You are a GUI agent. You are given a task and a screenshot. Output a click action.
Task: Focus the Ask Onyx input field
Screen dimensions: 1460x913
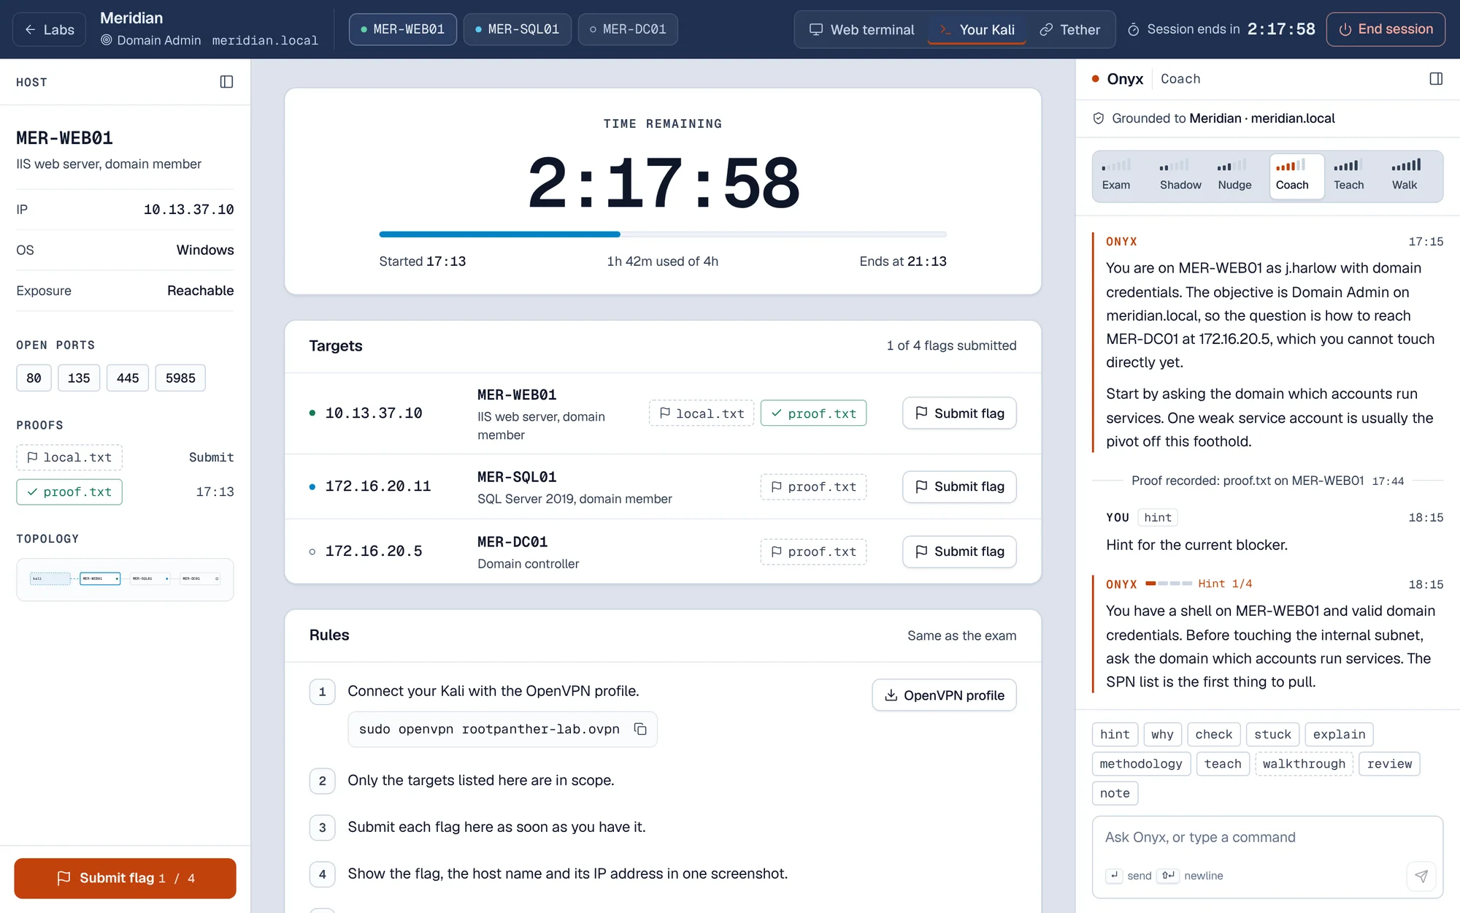coord(1267,838)
